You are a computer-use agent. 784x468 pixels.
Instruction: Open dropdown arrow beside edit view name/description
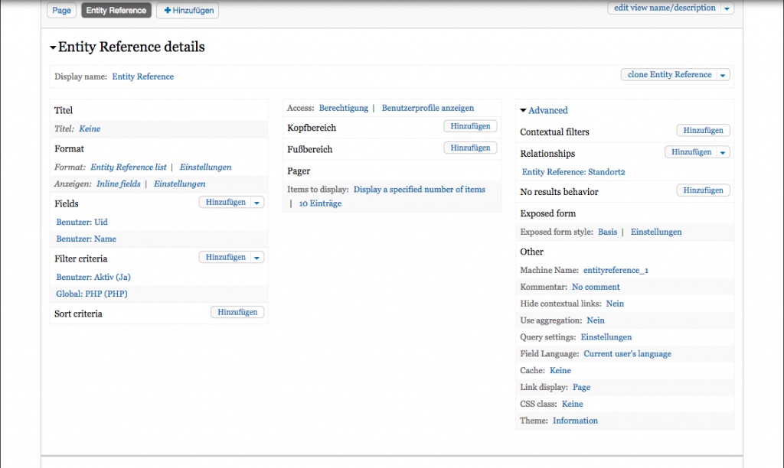[x=727, y=8]
